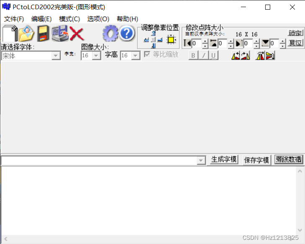Shift pixels left with the left arrow
This screenshot has height=244, width=305.
click(x=147, y=40)
